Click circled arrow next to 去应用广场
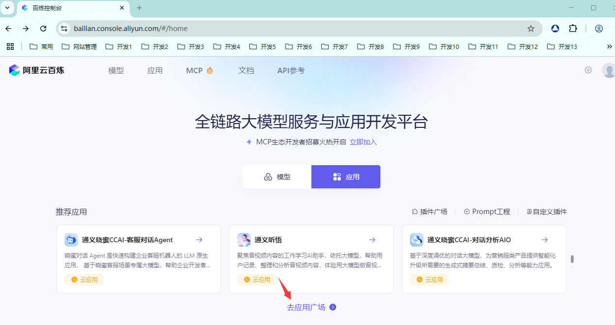615x325 pixels. [333, 307]
